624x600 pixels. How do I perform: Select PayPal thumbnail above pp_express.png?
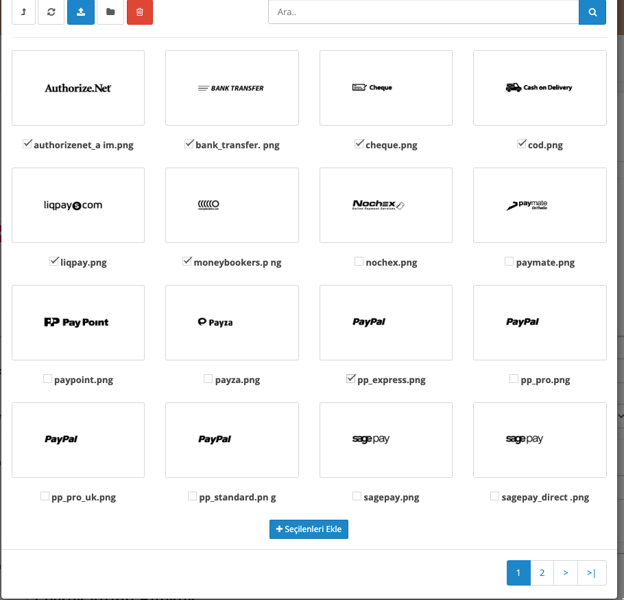(x=386, y=323)
